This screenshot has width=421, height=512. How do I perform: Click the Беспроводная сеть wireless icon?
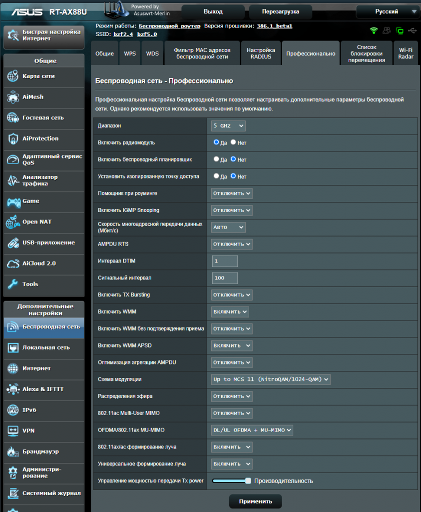(x=13, y=326)
